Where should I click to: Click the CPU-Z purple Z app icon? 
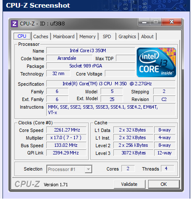(14, 24)
